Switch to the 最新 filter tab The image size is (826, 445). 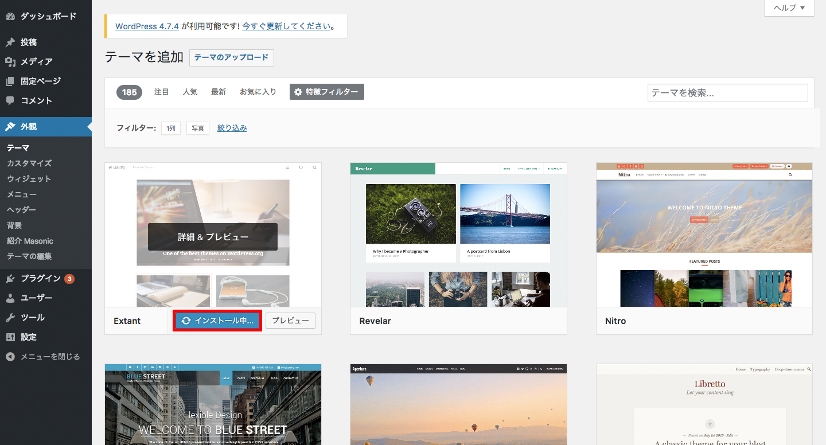pos(219,92)
